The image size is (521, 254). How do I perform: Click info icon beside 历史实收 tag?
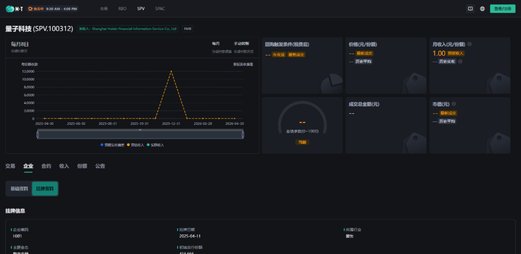coord(460,62)
